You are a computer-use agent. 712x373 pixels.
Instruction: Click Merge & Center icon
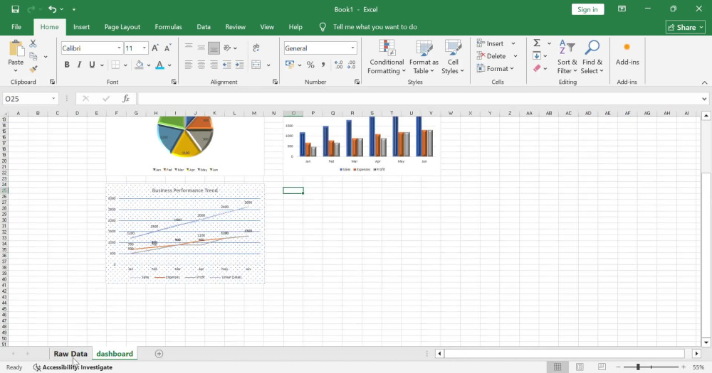coord(256,65)
